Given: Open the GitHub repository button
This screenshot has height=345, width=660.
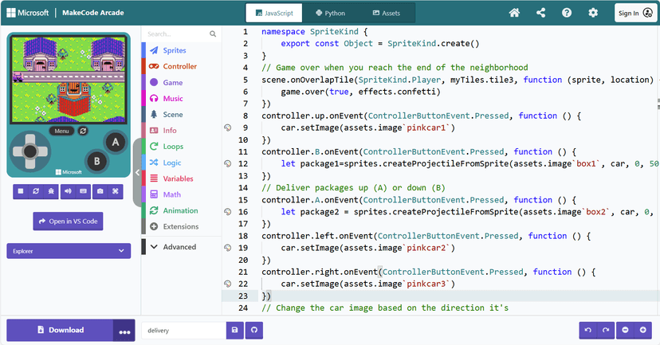Looking at the screenshot, I should (254, 331).
